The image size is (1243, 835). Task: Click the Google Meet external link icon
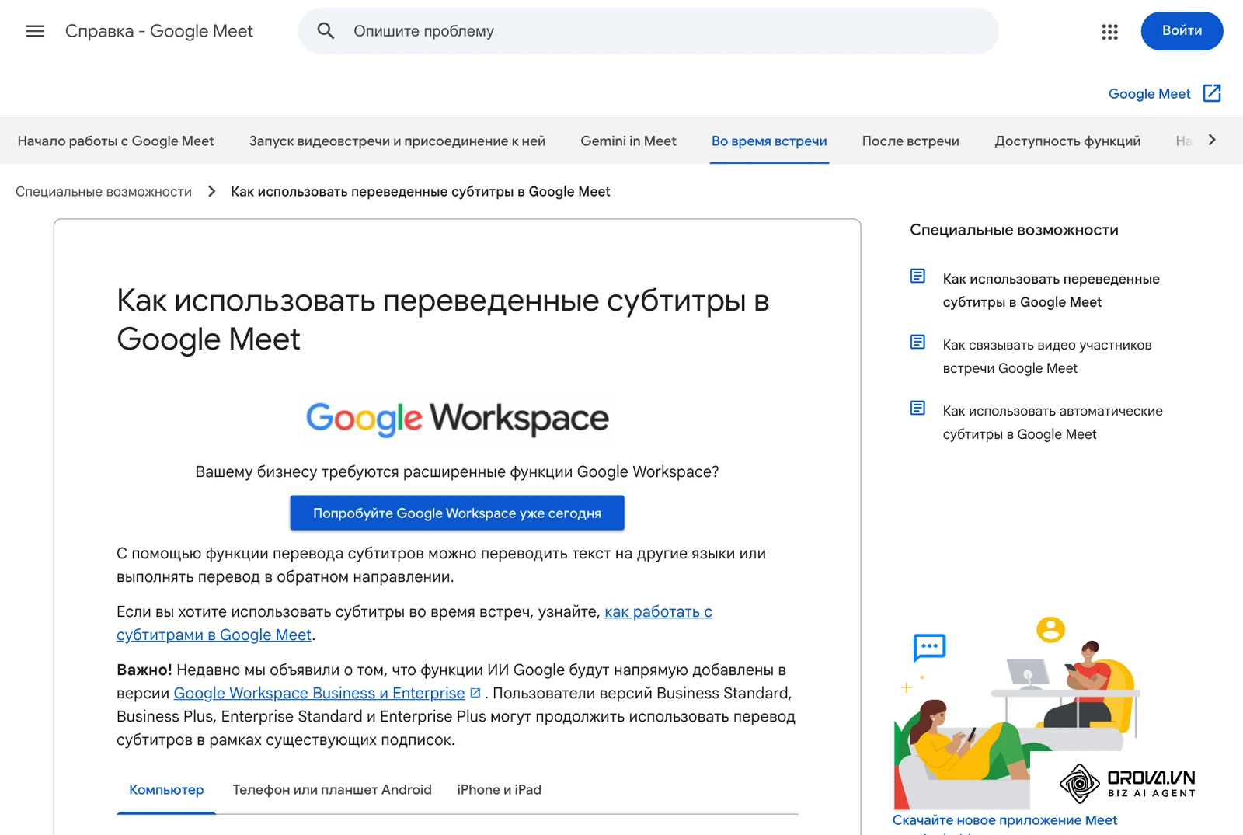click(x=1212, y=93)
